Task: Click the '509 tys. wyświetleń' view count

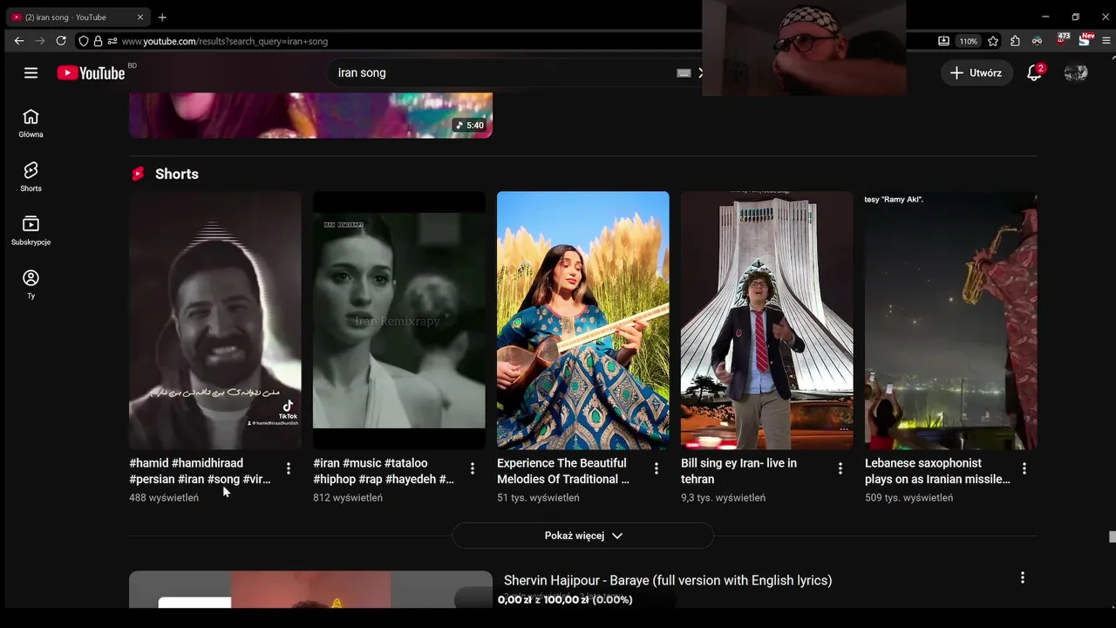Action: [908, 498]
